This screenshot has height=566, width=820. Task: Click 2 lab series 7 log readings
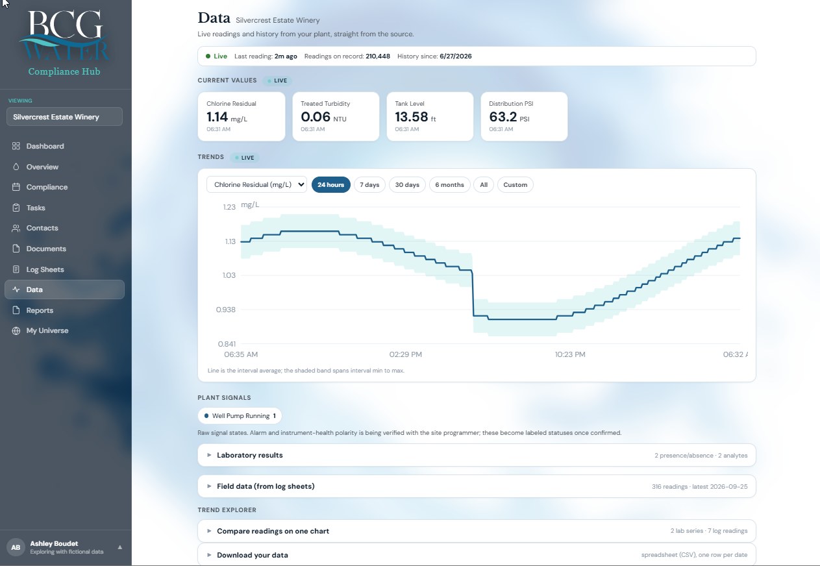click(709, 531)
